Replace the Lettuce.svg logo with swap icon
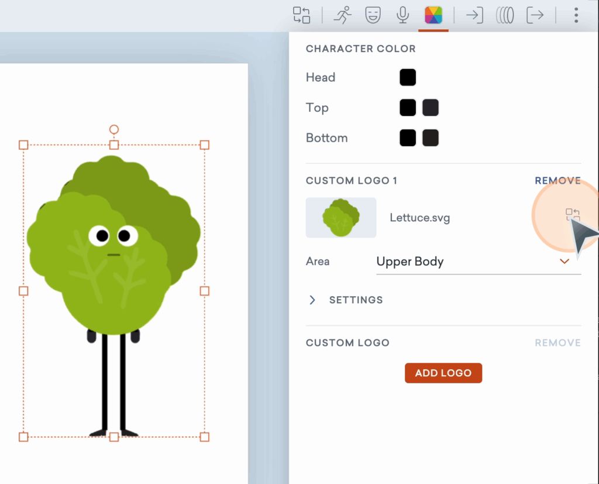599x484 pixels. click(573, 214)
